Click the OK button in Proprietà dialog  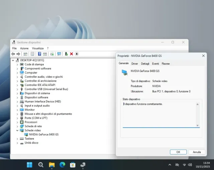click(178, 152)
